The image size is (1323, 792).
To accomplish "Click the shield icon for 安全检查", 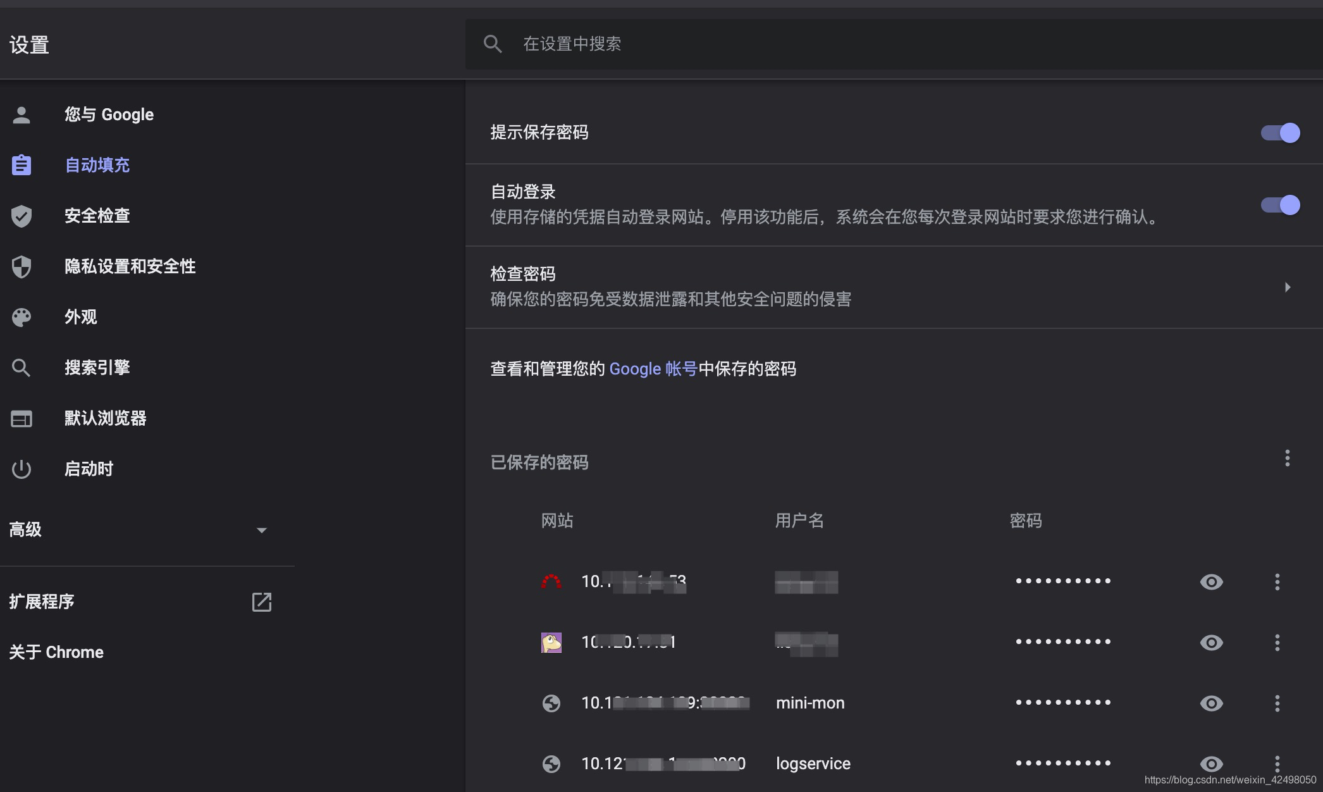I will click(22, 216).
